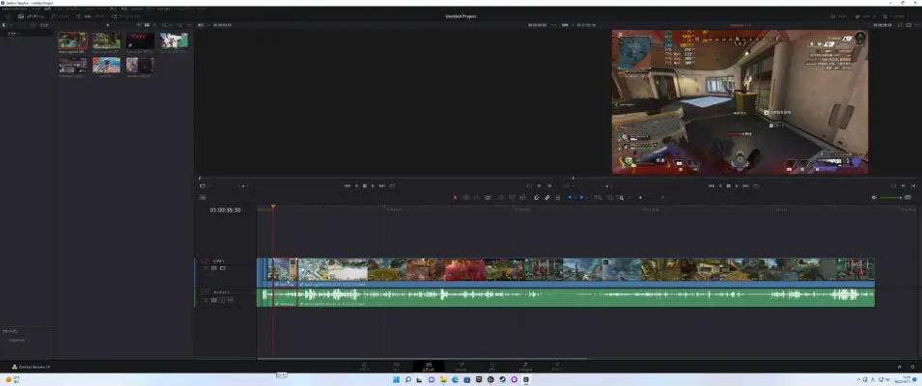Screen dimensions: 922x386
Task: Select the audio clip on Audio 1 track
Action: pos(585,296)
